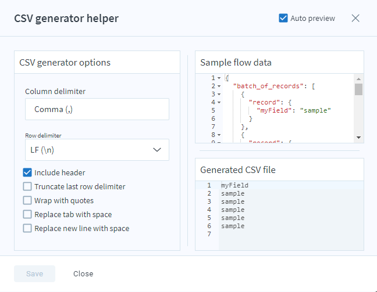Click the Column delimiter field showing Comma (,)
Viewport: 377px width, 292px height.
coord(97,109)
